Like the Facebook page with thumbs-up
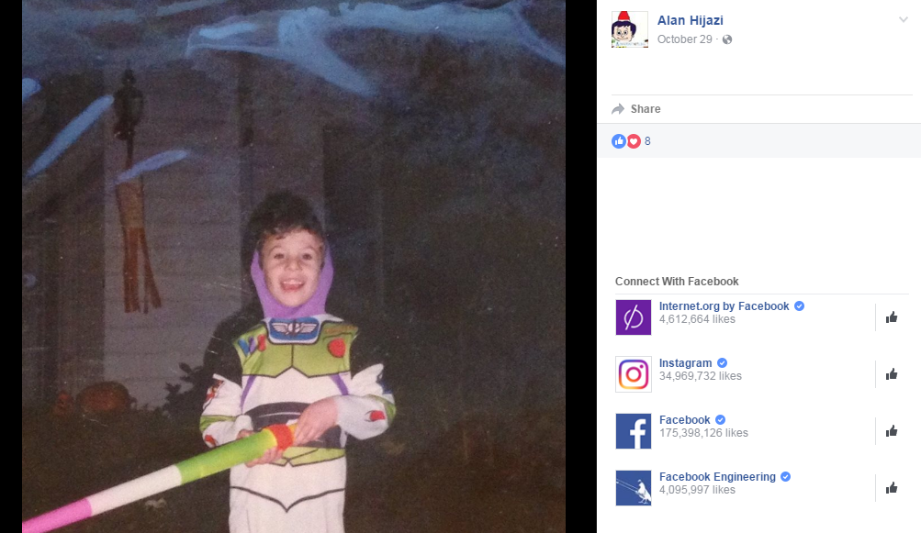 point(892,431)
